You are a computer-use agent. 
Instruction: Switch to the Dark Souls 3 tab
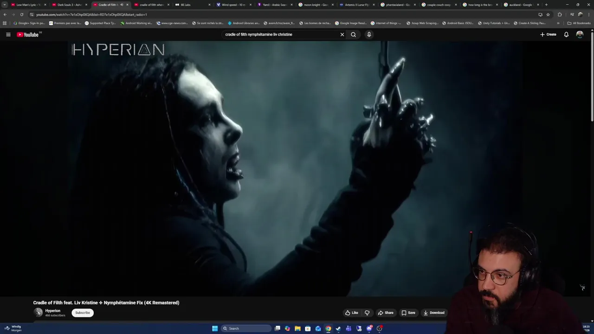[x=70, y=5]
